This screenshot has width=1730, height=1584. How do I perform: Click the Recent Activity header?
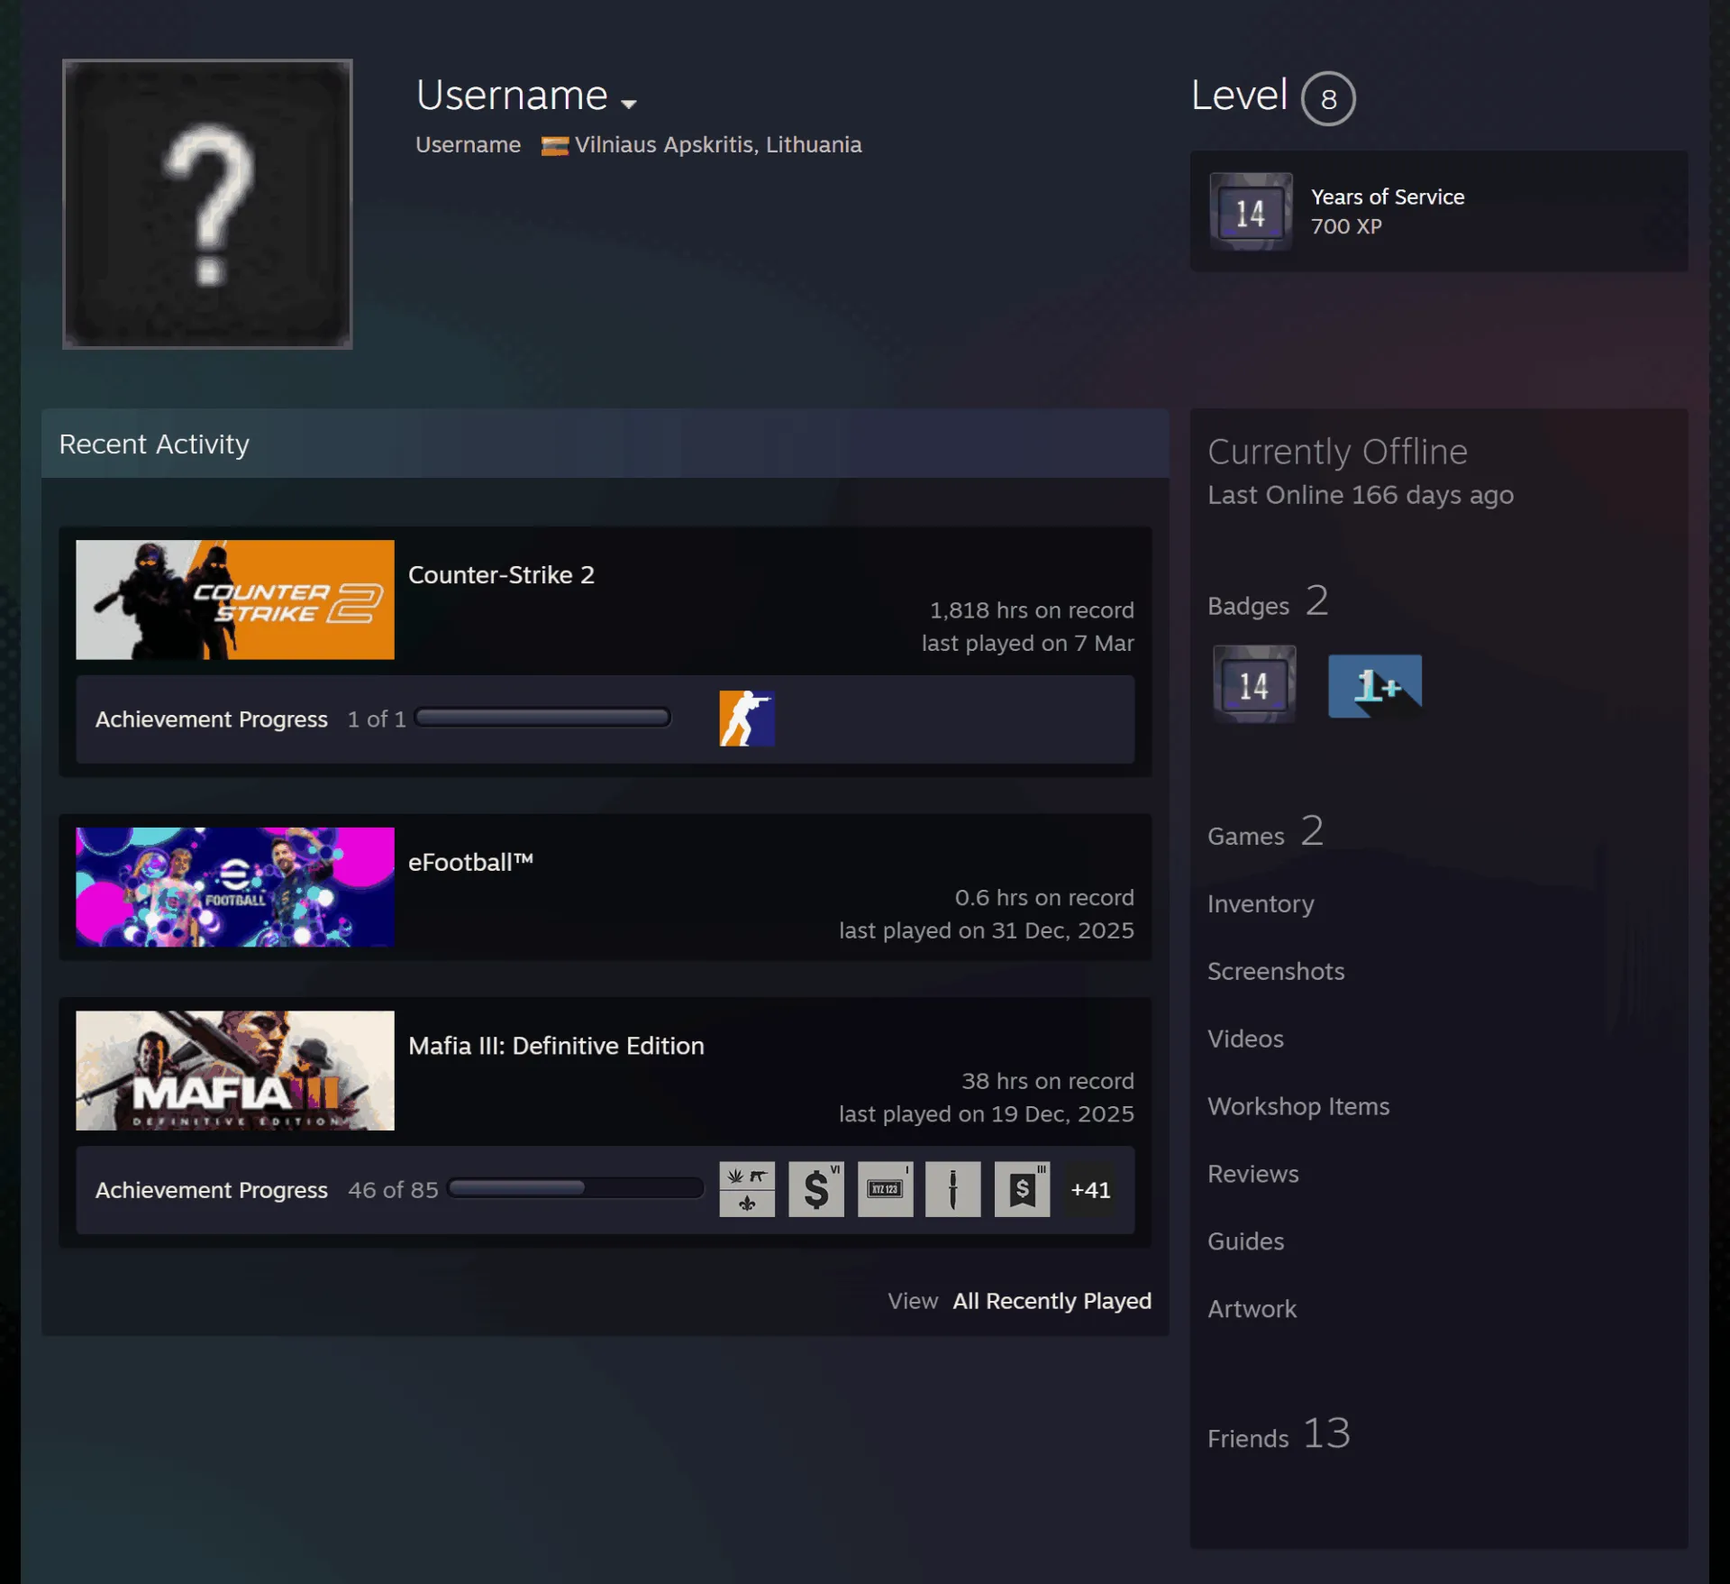point(605,444)
